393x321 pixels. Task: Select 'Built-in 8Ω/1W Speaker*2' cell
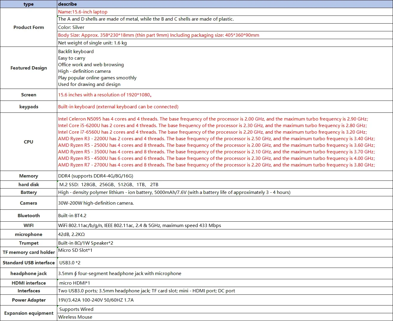225,243
